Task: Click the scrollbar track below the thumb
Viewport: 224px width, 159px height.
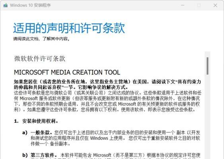Action: click(x=207, y=116)
